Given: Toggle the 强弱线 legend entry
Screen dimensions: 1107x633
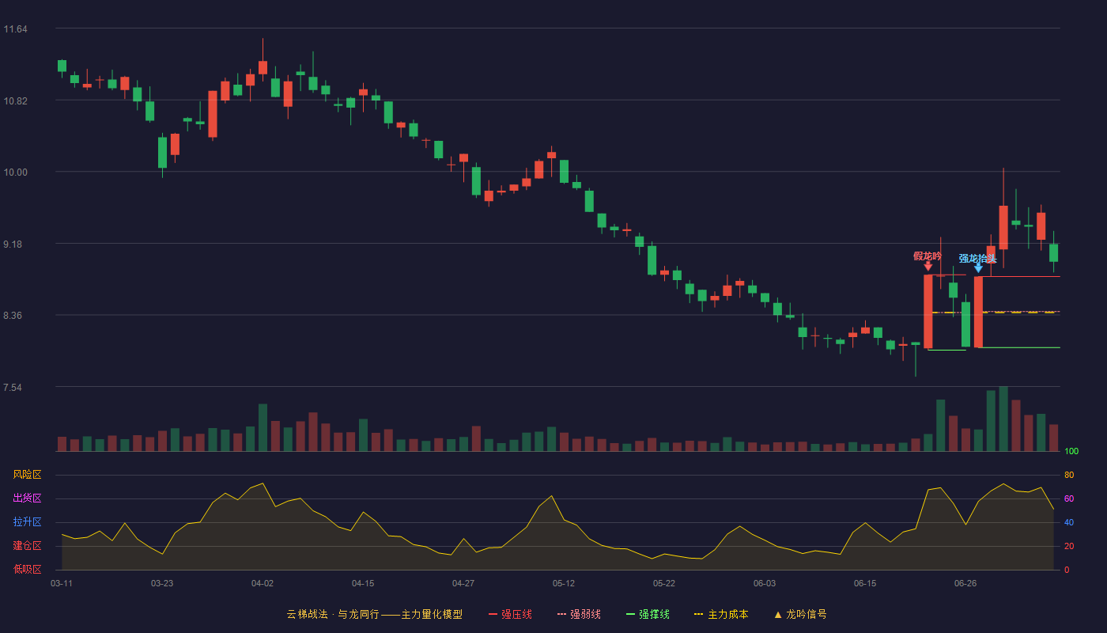Looking at the screenshot, I should [x=579, y=614].
